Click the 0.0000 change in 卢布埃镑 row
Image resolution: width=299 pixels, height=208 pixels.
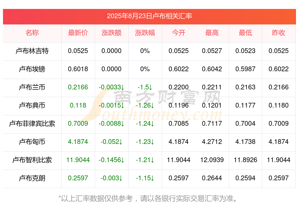112,69
